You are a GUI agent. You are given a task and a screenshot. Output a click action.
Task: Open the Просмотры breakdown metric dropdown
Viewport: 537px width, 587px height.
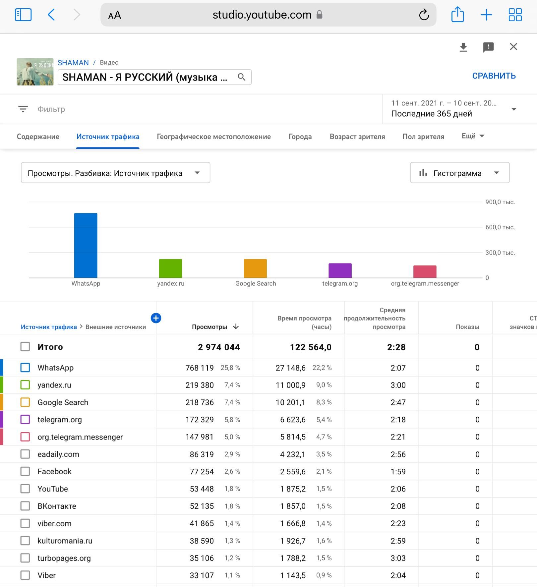click(x=115, y=173)
